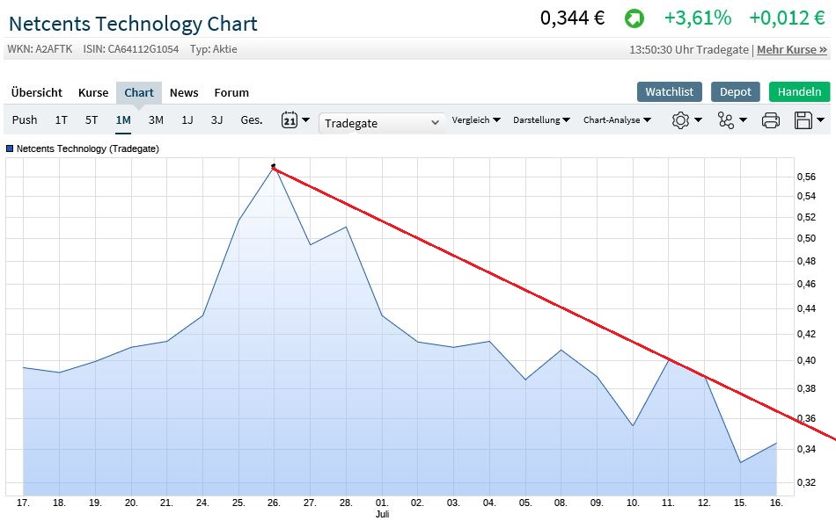Open chart settings gear menu
The width and height of the screenshot is (836, 521).
click(686, 120)
